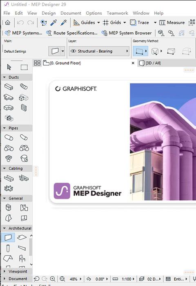The height and width of the screenshot is (286, 196).
Task: Collapse the Ducts toolbox group
Action: 4,77
